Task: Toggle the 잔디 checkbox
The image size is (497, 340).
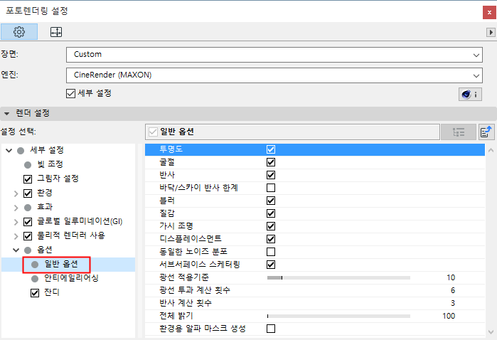Action: [x=35, y=293]
